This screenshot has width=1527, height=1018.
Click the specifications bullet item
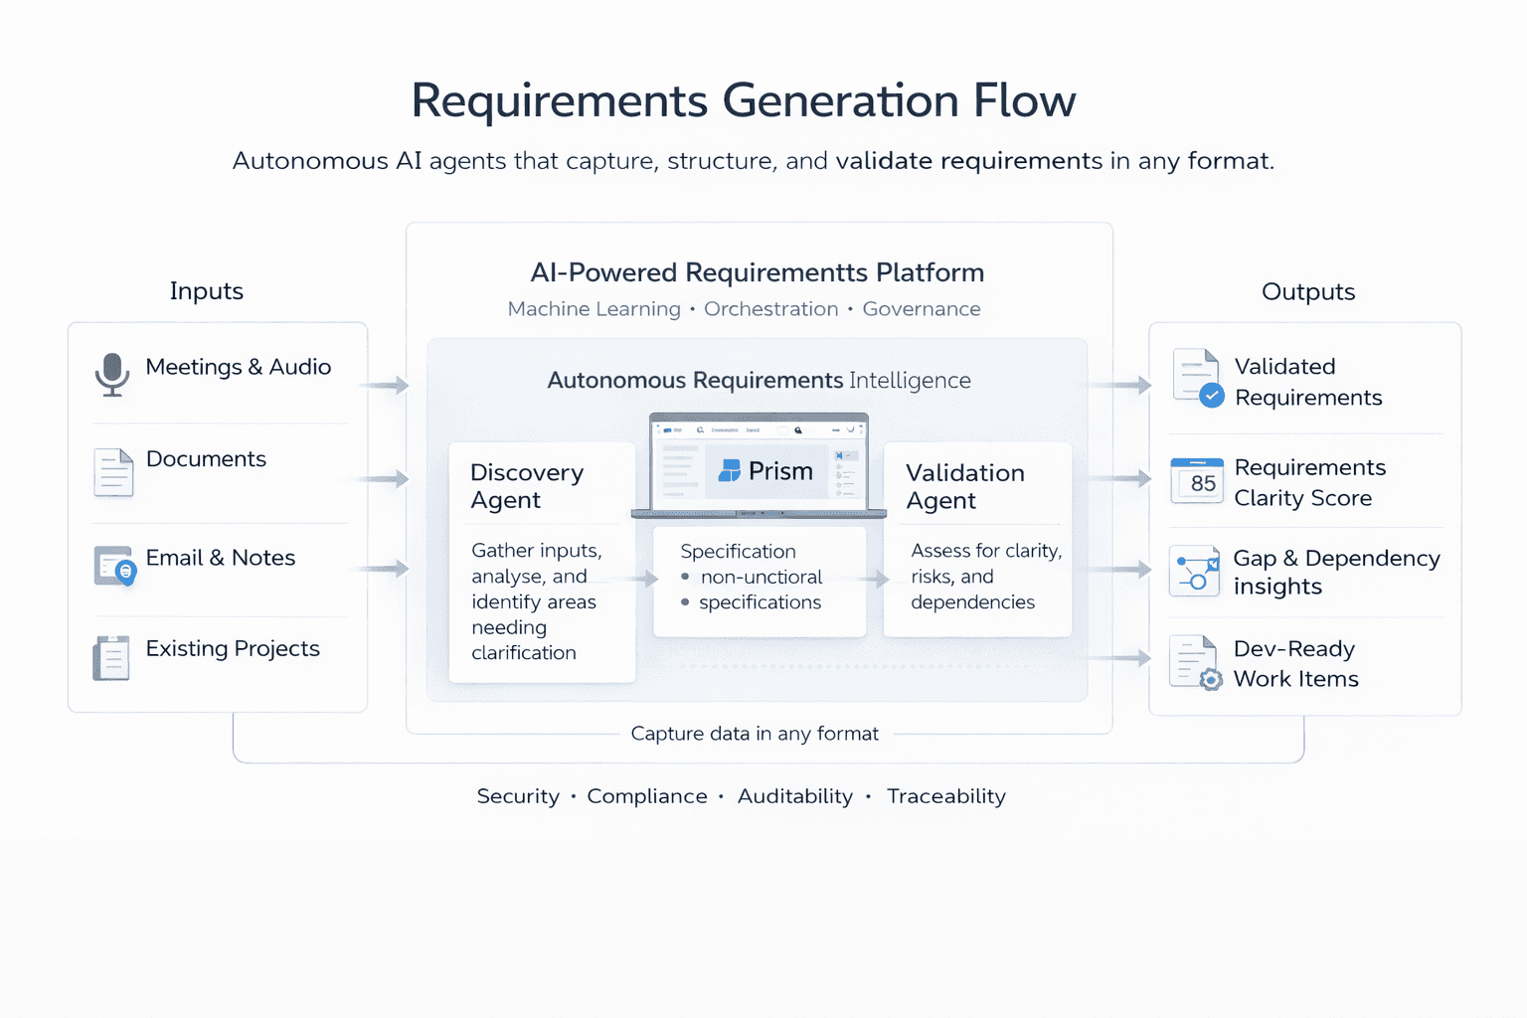[x=760, y=602]
